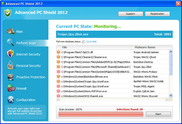Click the horizontal scroll right arrow

pyautogui.click(x=167, y=99)
